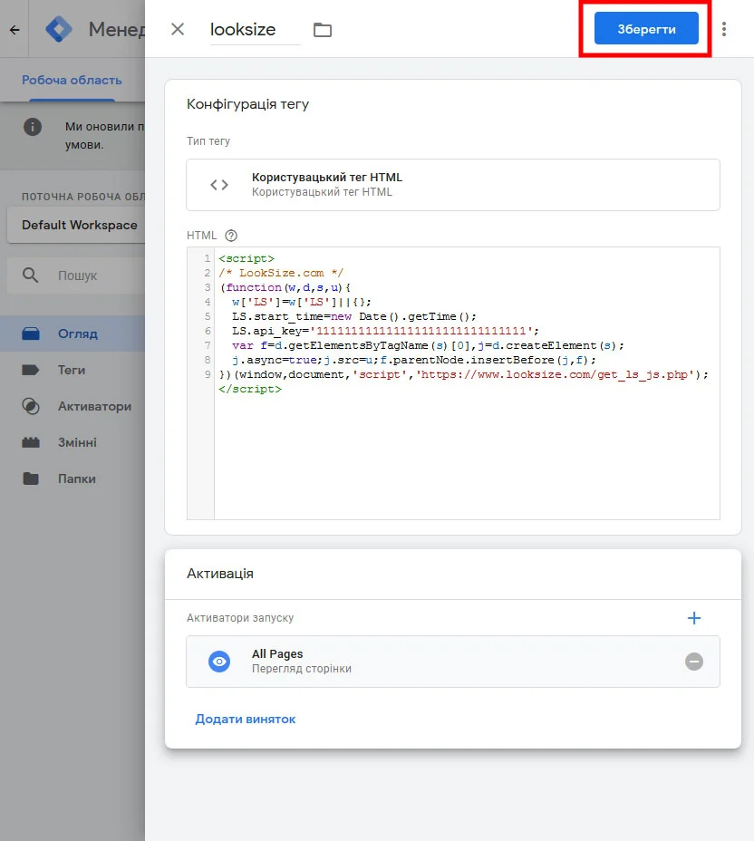Switch to Робоча область tab
Screen dimensions: 754x841
[72, 80]
